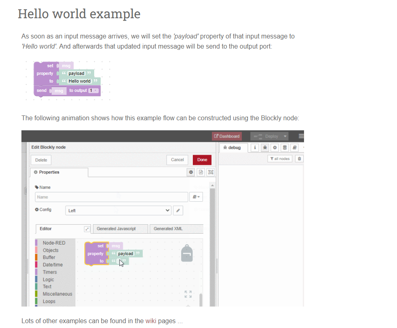Open the configuration nodes gear icon in sidebar
The width and height of the screenshot is (397, 328).
(x=275, y=148)
